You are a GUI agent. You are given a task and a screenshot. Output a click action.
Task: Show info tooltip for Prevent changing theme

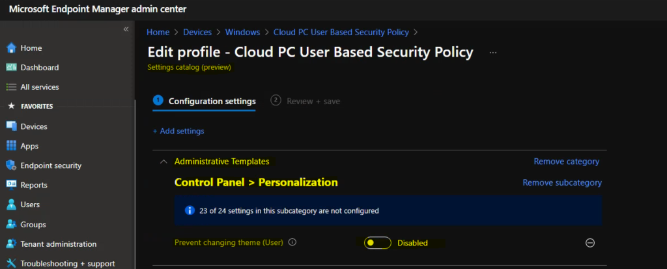pyautogui.click(x=292, y=242)
